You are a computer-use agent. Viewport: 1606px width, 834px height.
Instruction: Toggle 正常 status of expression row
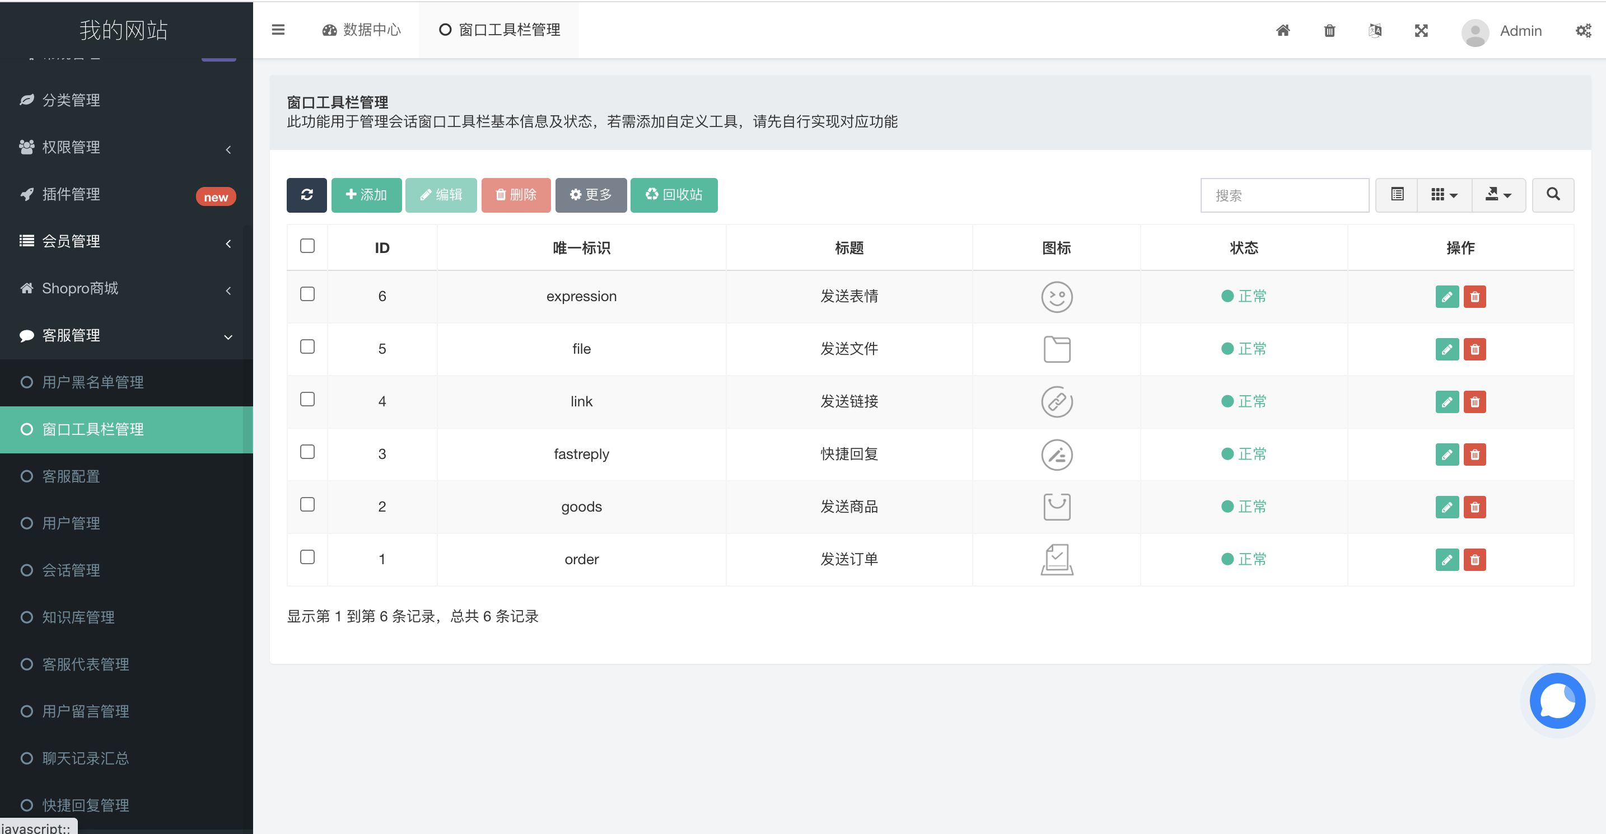tap(1243, 296)
